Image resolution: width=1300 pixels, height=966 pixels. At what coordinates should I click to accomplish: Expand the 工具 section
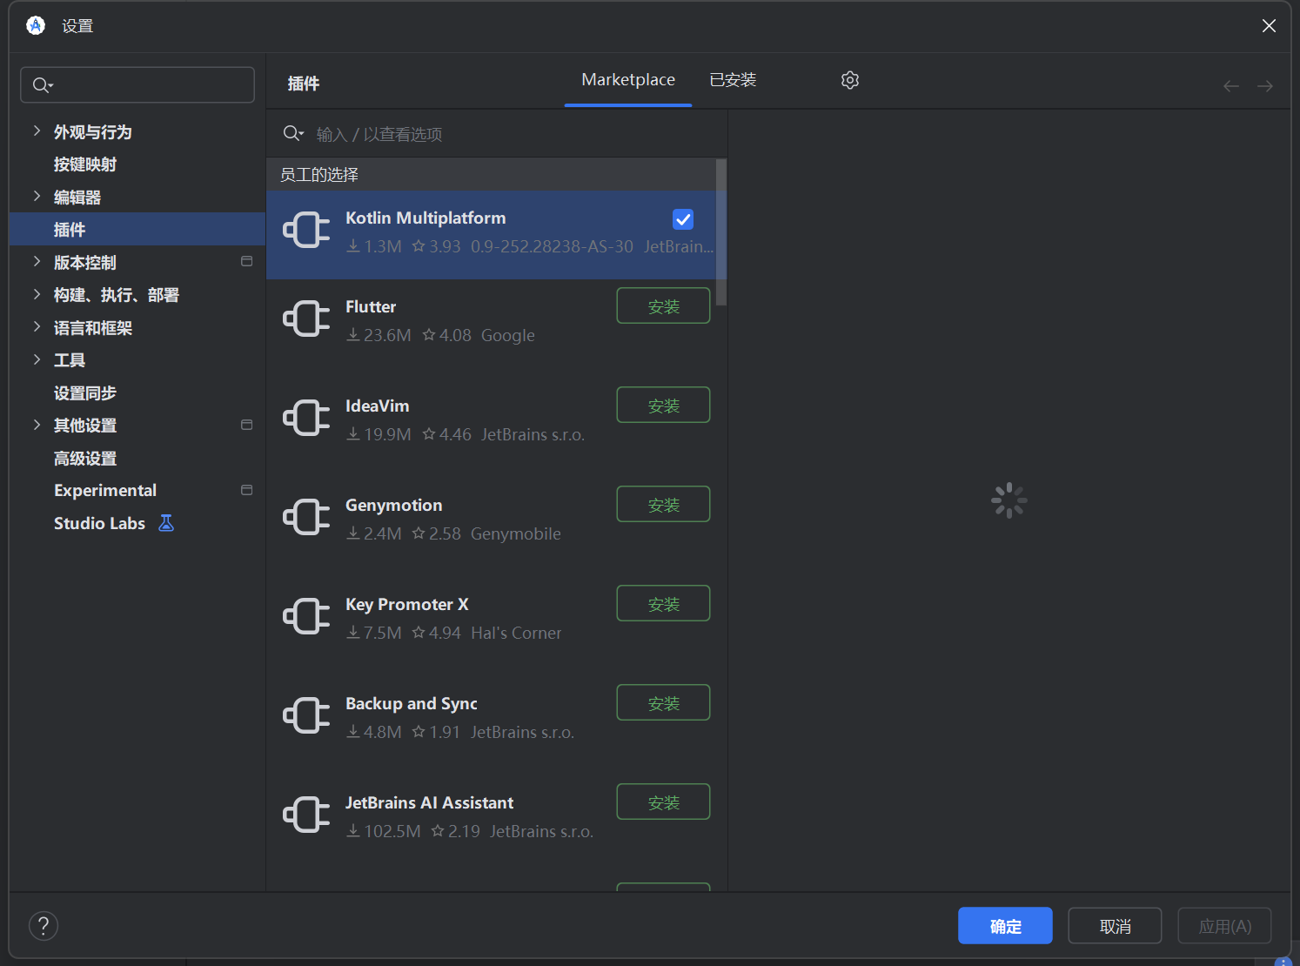coord(37,359)
